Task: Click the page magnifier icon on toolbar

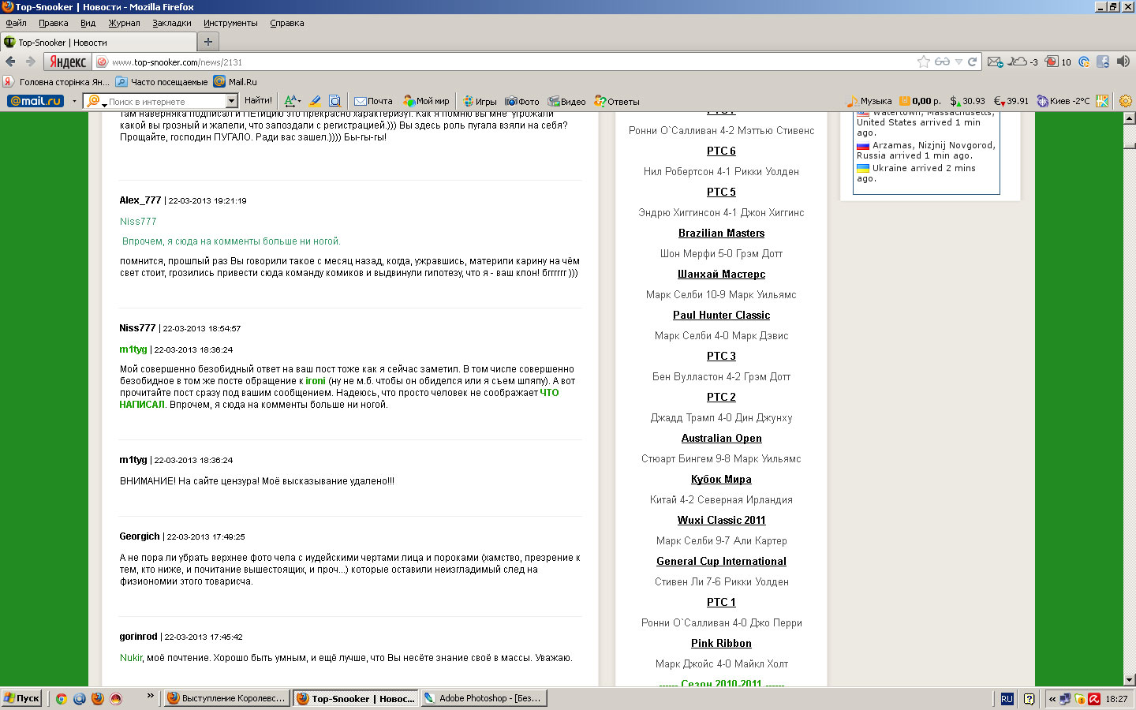Action: point(334,101)
